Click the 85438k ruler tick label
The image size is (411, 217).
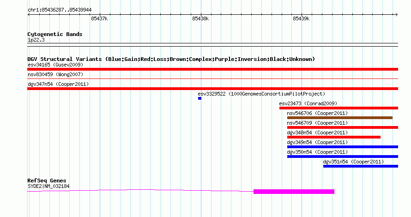pyautogui.click(x=200, y=18)
